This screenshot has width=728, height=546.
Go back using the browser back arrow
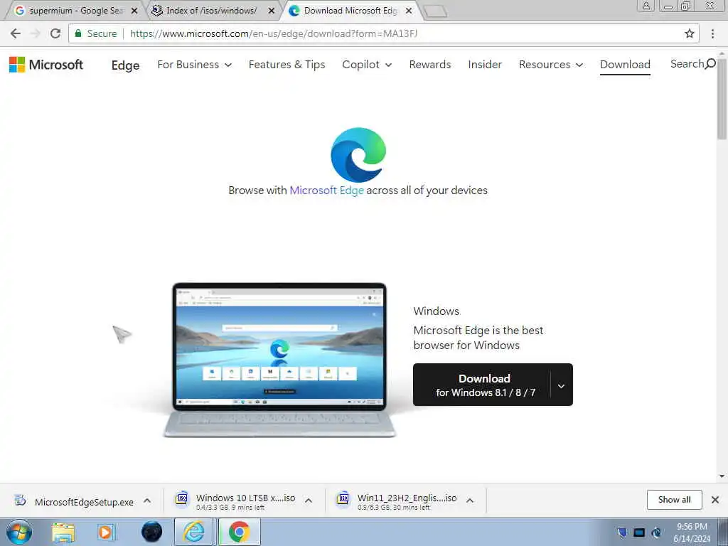pyautogui.click(x=16, y=33)
